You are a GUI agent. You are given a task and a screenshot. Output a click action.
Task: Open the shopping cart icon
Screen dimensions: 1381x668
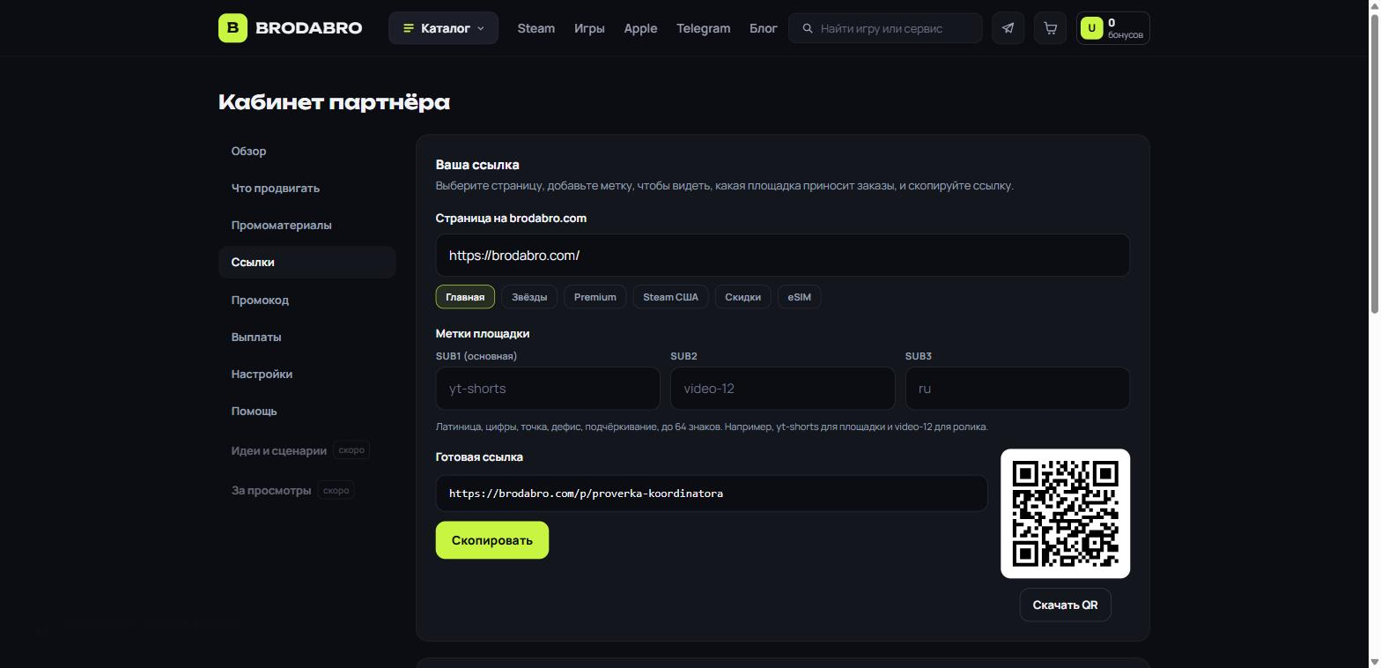pos(1050,28)
